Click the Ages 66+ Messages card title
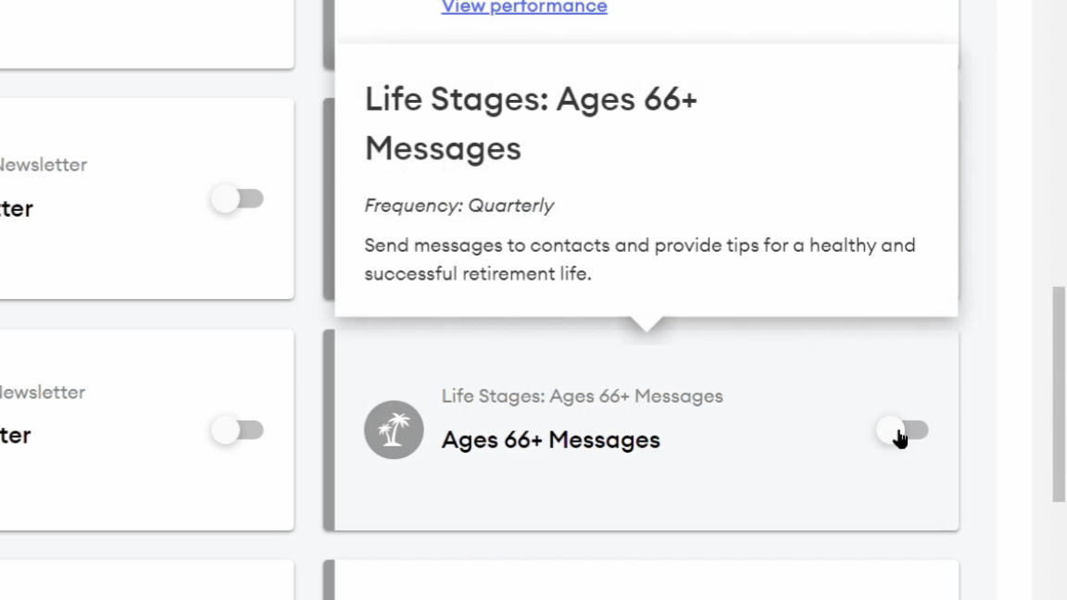The width and height of the screenshot is (1067, 600). (x=550, y=439)
